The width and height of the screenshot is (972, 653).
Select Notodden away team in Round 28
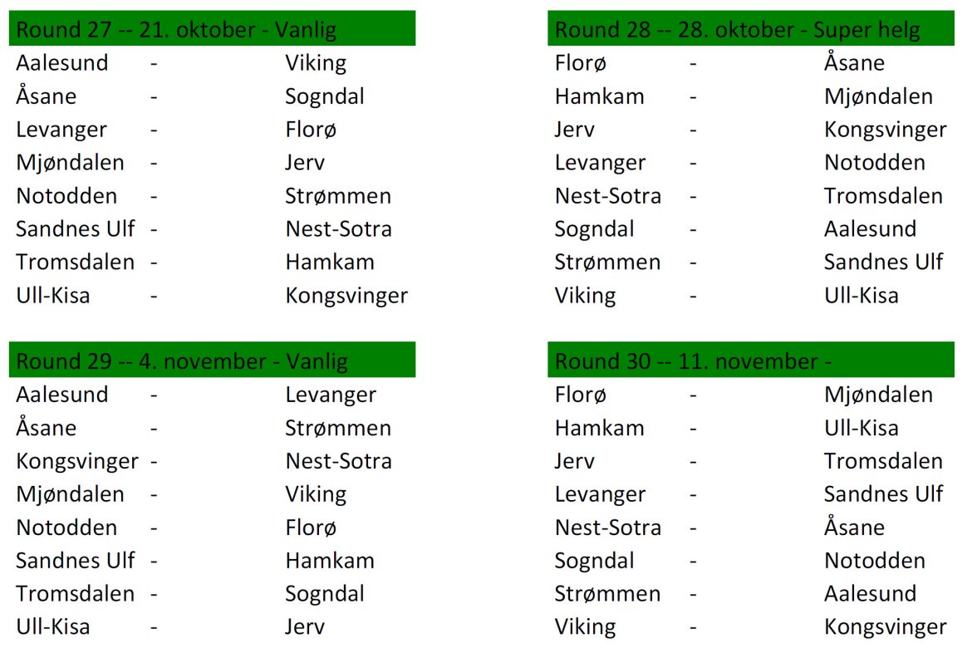875,163
